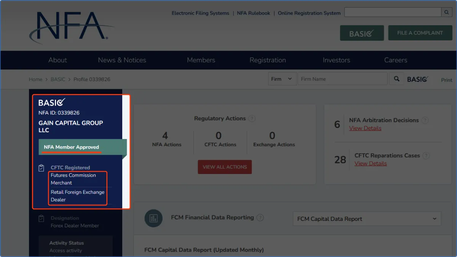This screenshot has width=457, height=257.
Task: Click help icon beside Regulatory Actions
Action: (x=252, y=118)
